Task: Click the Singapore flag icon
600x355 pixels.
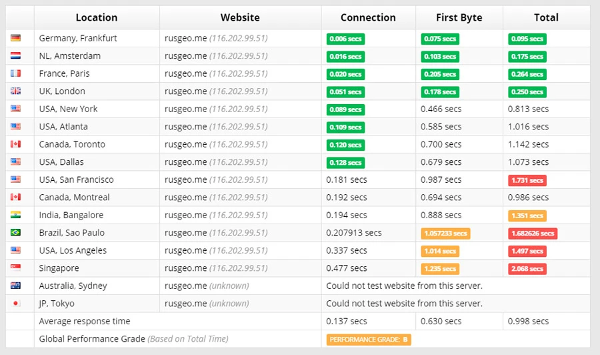Action: (x=16, y=268)
